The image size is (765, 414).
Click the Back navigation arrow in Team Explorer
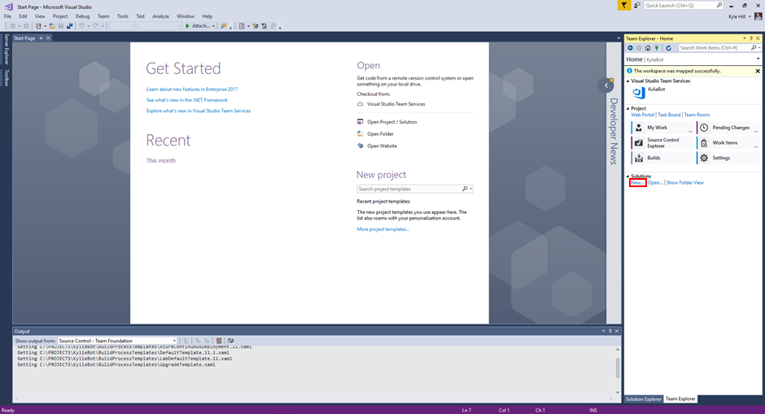pos(630,48)
